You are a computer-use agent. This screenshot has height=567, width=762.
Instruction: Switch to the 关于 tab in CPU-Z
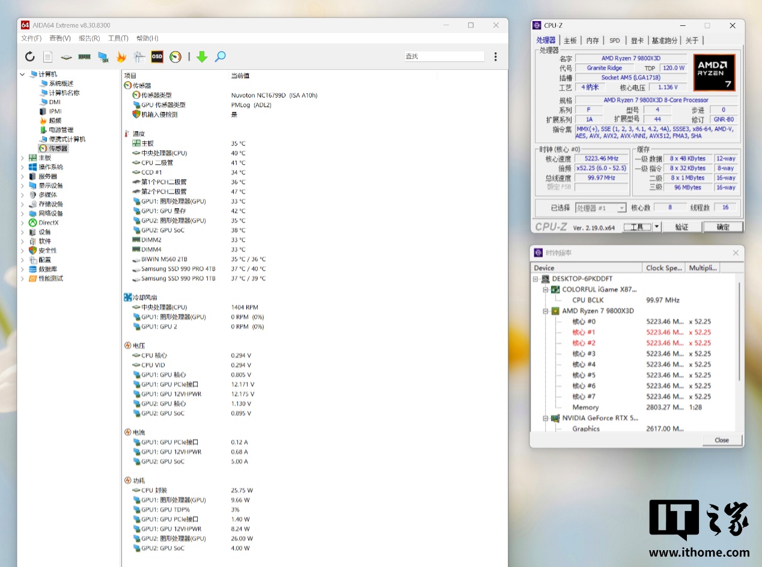[x=692, y=40]
